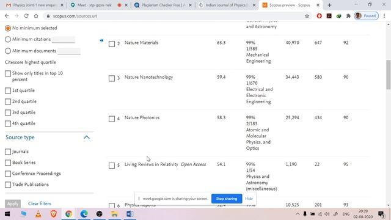Select the Nature Photonics row checkbox
The height and width of the screenshot is (220, 391).
[x=112, y=119]
